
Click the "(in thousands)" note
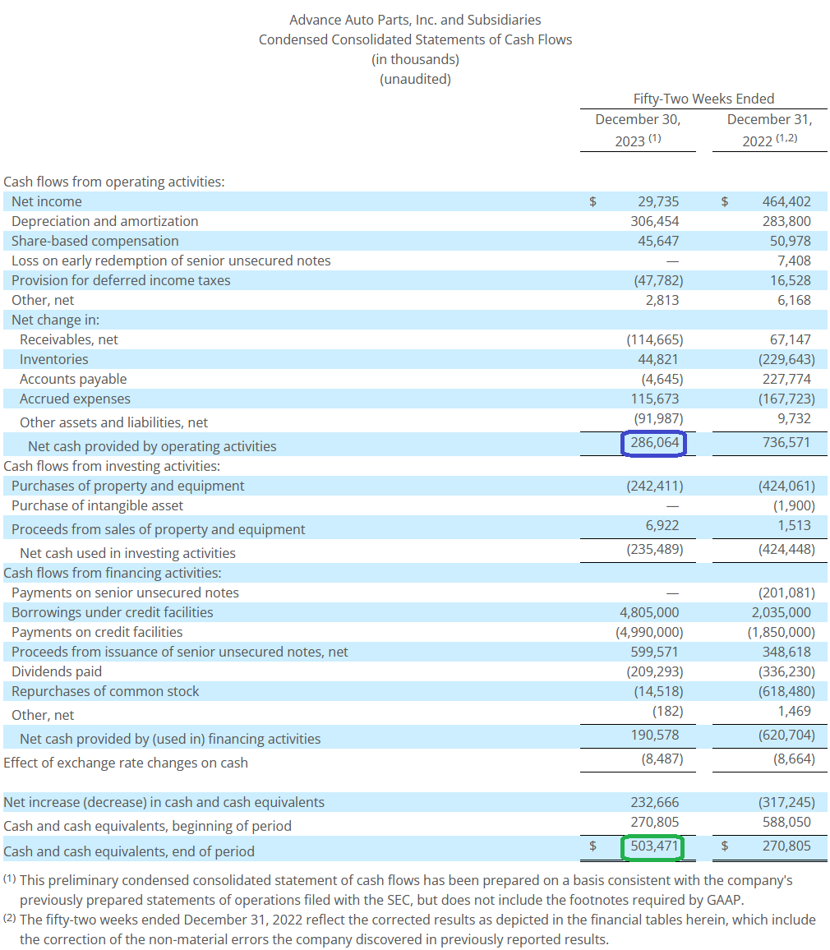pos(415,59)
